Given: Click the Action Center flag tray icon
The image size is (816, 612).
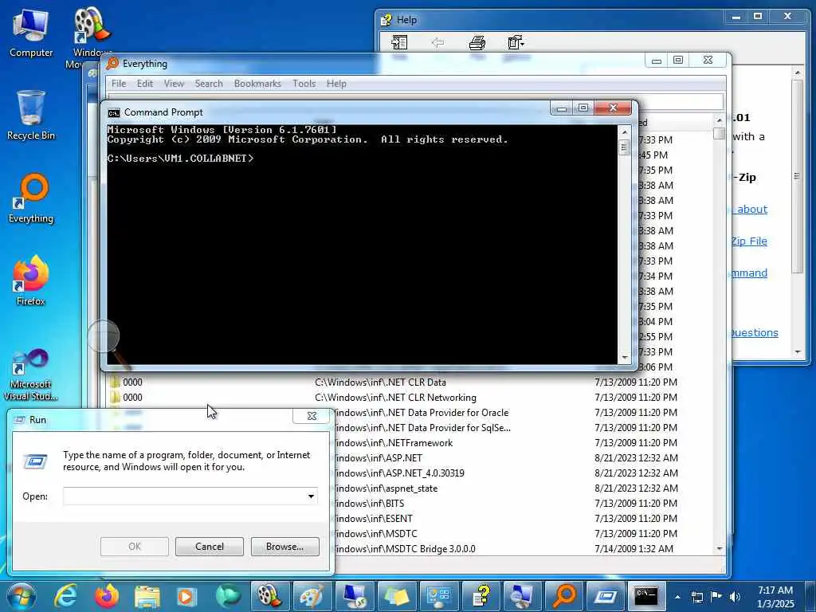Looking at the screenshot, I should (716, 597).
